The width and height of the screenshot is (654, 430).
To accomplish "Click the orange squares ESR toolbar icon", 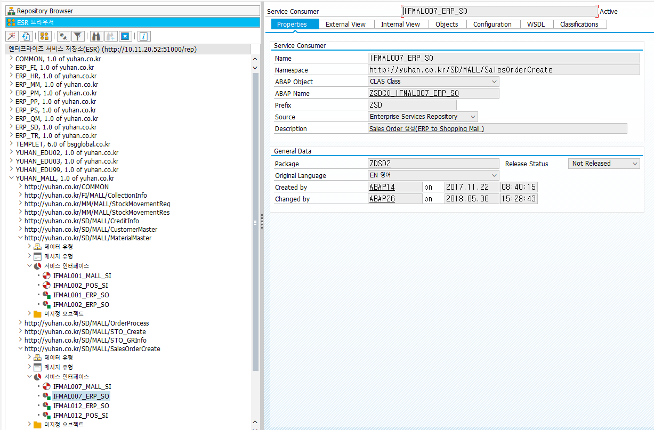I will point(45,36).
